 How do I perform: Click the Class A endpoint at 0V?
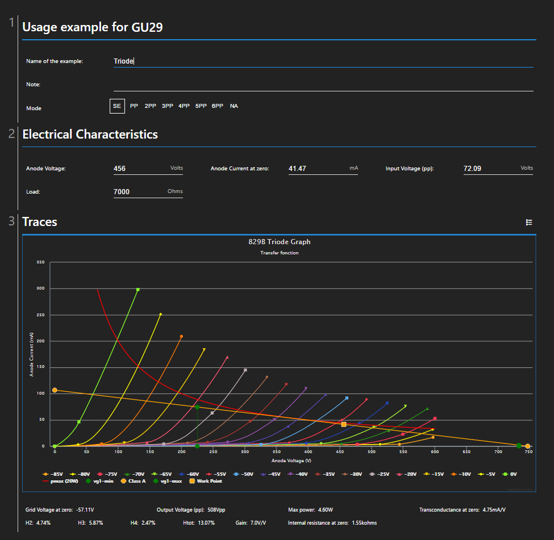point(55,390)
